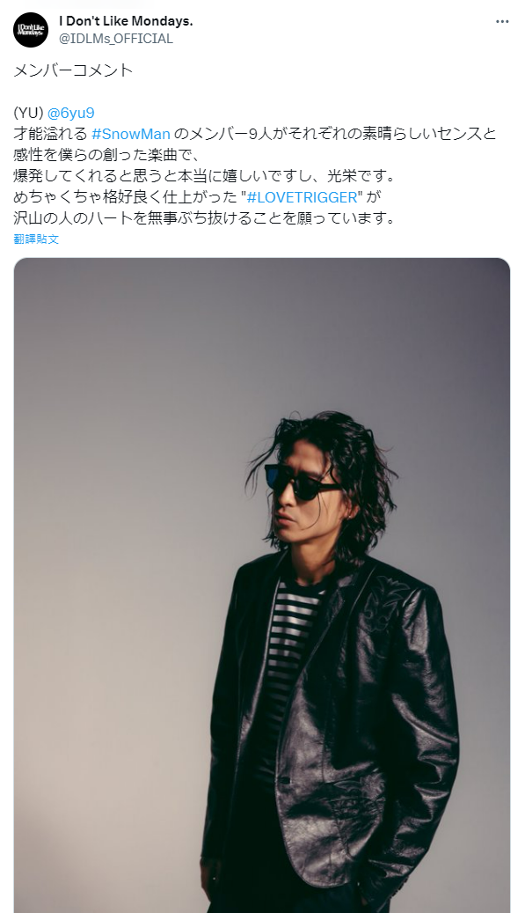Click the メンバーコメント heading line
Viewport: 525px width, 913px height.
point(73,70)
